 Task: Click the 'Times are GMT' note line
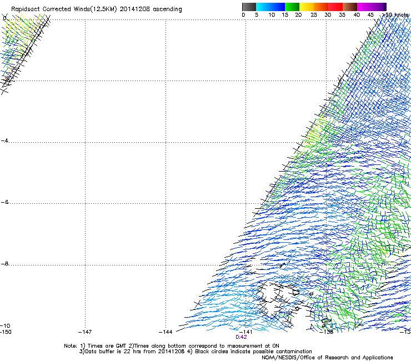pos(172,346)
